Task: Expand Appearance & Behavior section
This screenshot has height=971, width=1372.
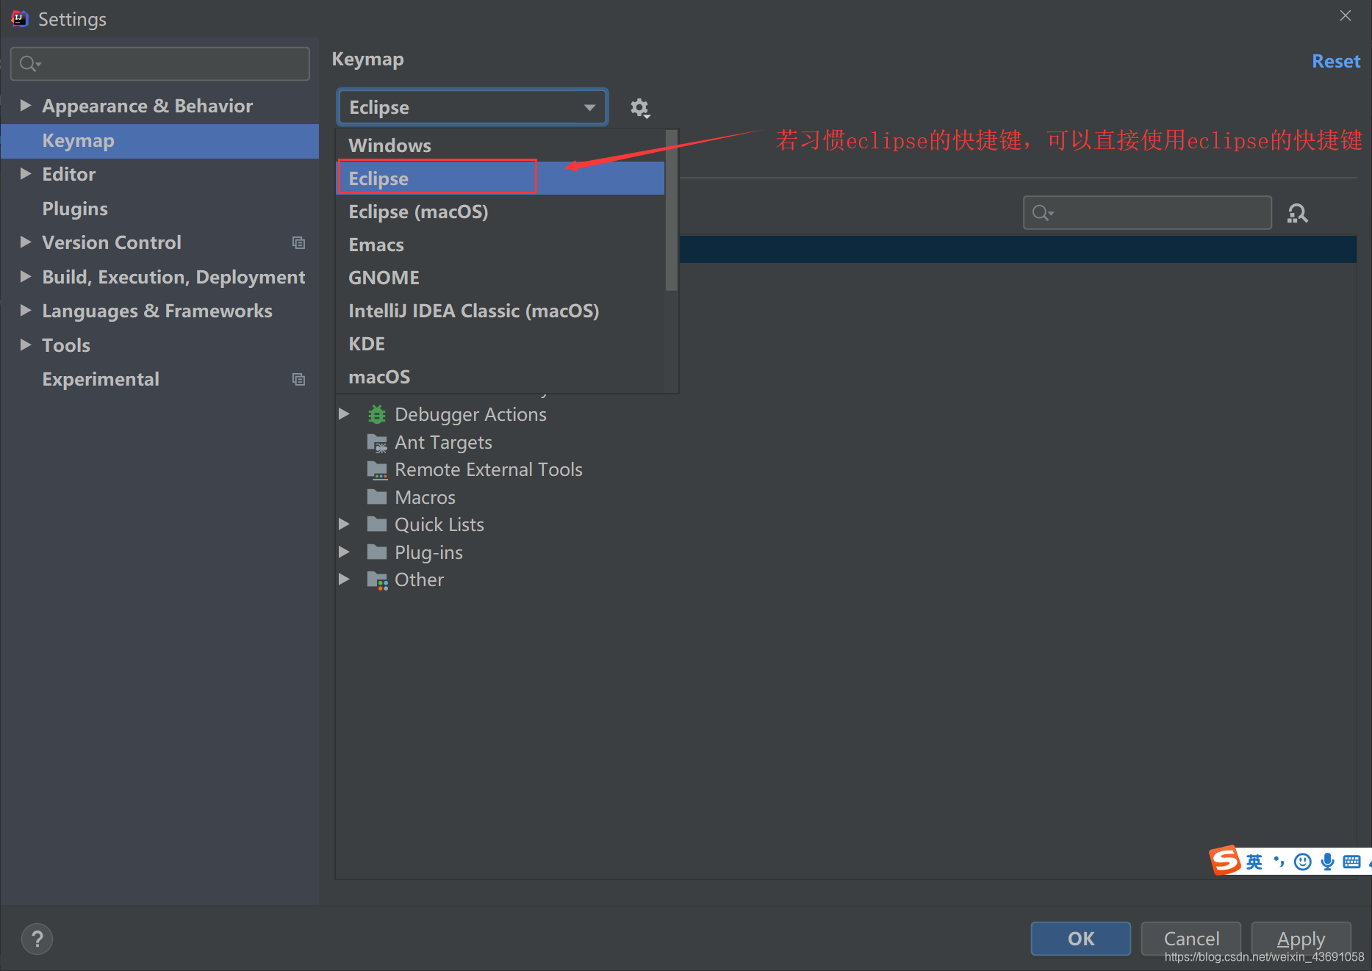Action: (x=26, y=106)
